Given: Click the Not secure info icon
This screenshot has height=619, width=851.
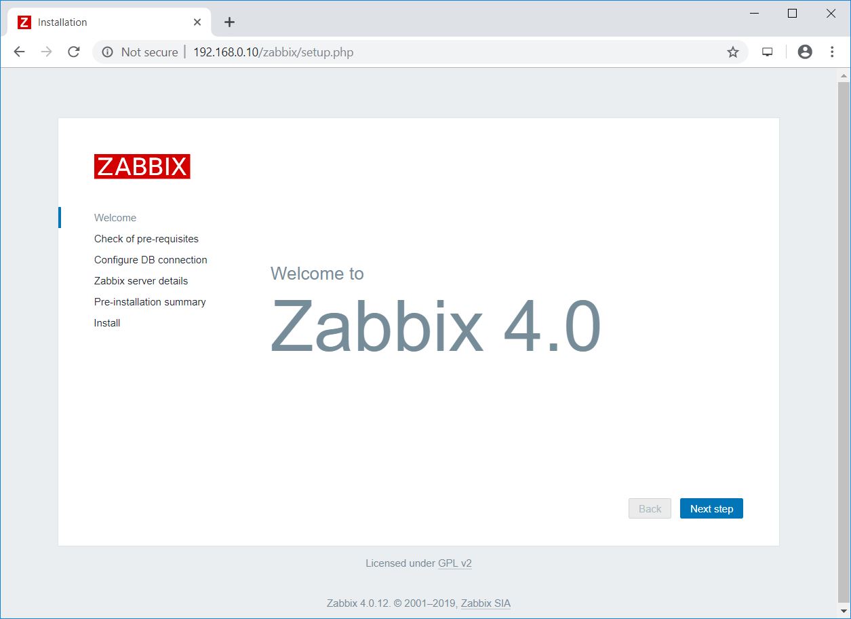Looking at the screenshot, I should (x=107, y=52).
